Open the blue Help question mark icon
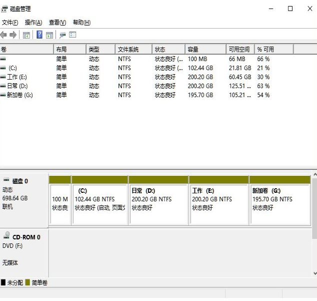Image resolution: width=317 pixels, height=301 pixels. [x=39, y=35]
